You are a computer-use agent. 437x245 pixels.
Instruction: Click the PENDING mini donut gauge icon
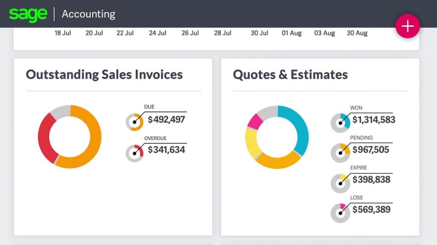340,153
